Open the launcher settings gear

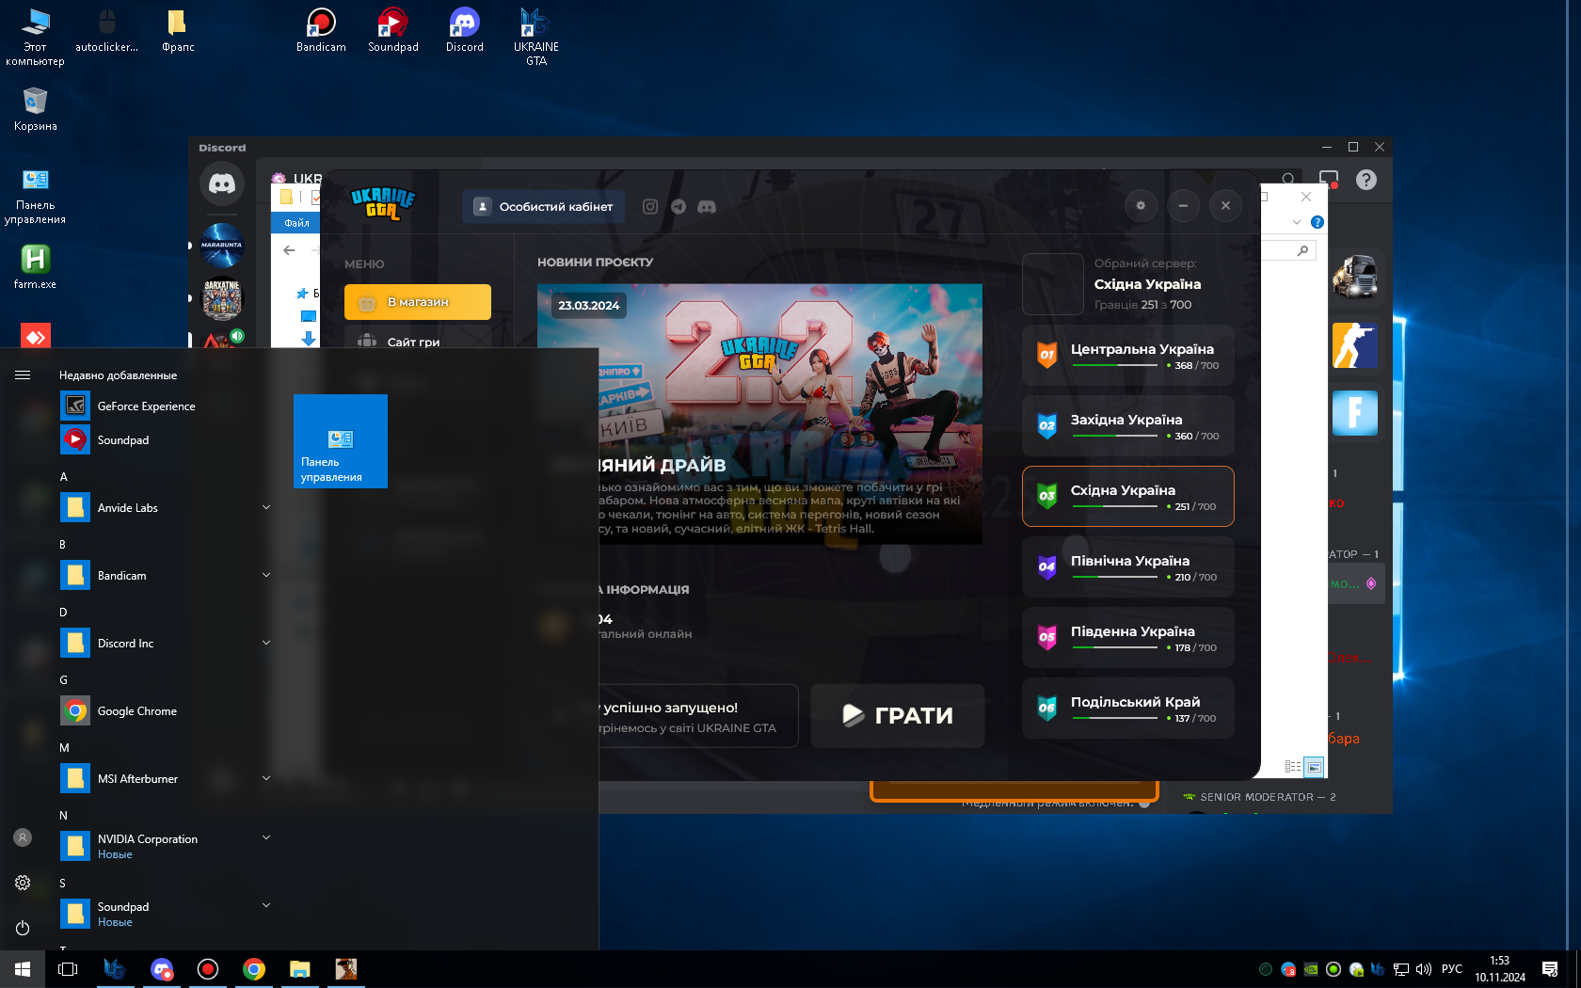point(1141,205)
